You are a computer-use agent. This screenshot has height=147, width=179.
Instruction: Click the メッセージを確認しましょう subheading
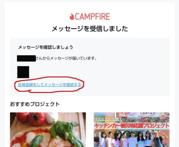point(45,47)
